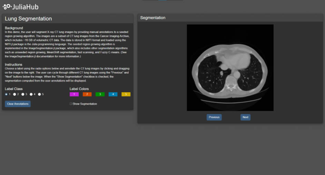325x175 pixels.
Task: Advance to the Next CT image
Action: pos(245,117)
